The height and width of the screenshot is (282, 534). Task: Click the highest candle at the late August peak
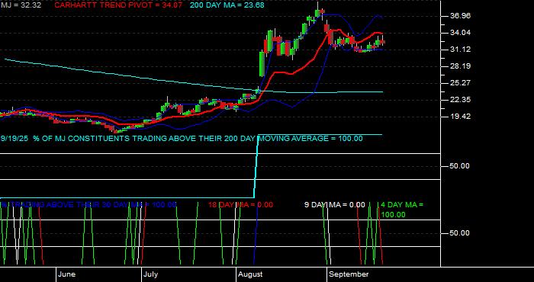318,13
